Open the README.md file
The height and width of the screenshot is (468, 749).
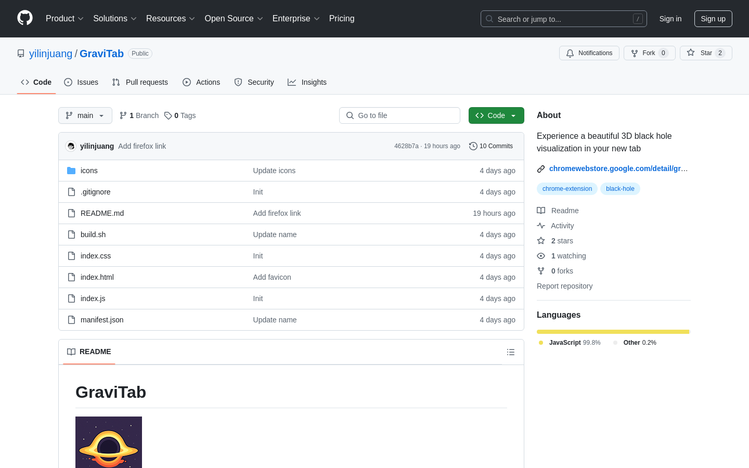[x=102, y=213]
